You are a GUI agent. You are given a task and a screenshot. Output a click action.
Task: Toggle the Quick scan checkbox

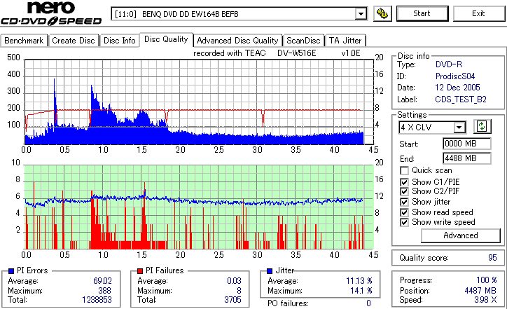click(x=404, y=170)
